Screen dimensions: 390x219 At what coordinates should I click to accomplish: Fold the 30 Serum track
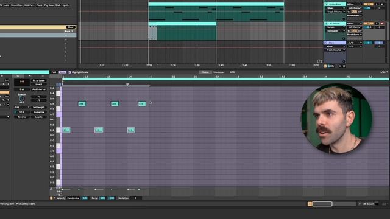tap(327, 23)
